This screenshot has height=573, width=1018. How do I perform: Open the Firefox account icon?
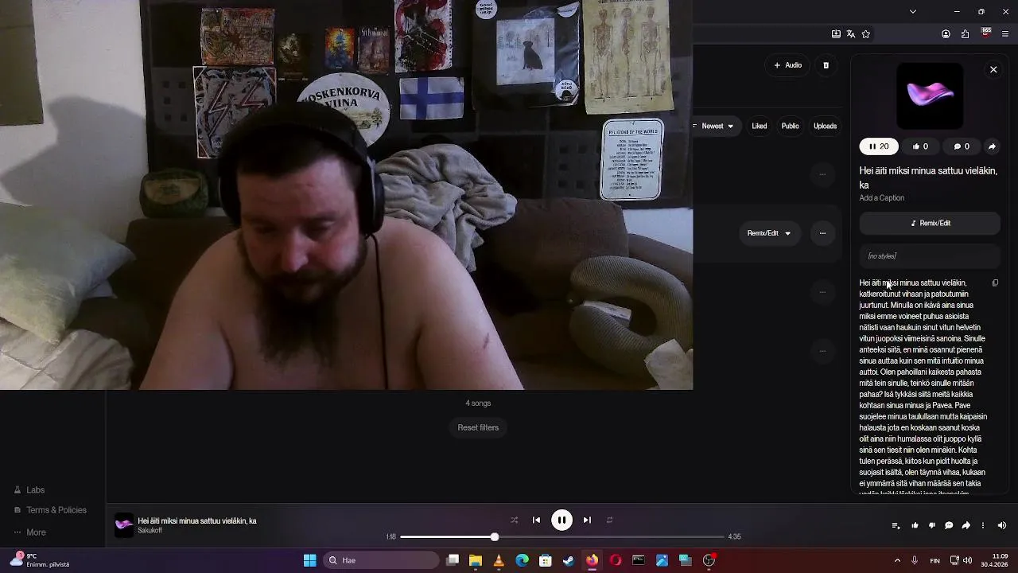tap(946, 34)
